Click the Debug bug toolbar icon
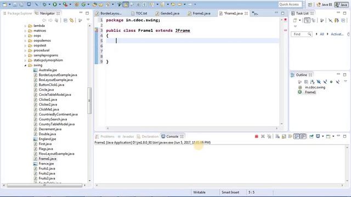Screen dimensions: 351x197 click(x=44, y=4)
